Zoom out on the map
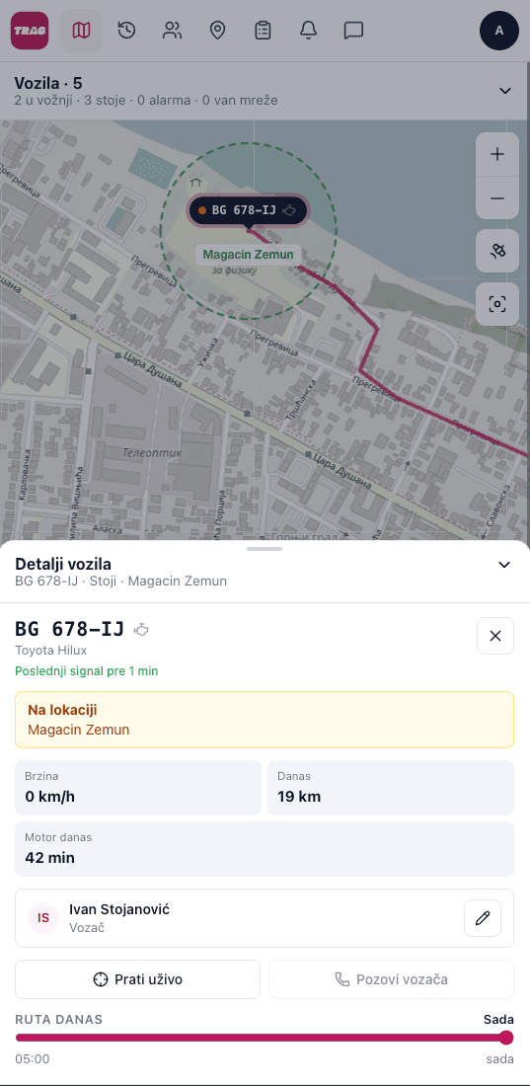 click(x=497, y=198)
